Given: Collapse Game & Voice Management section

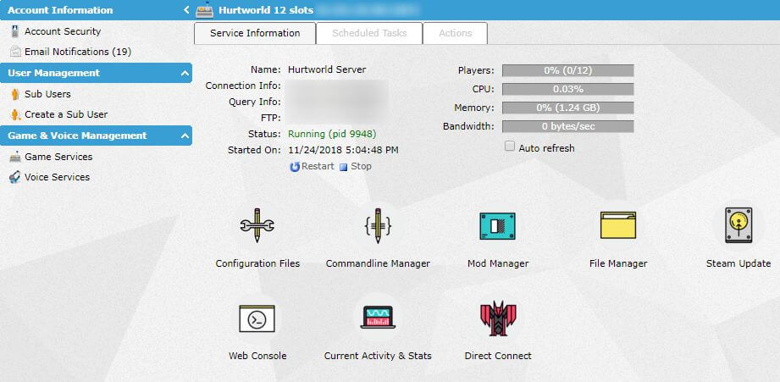Looking at the screenshot, I should coord(185,136).
